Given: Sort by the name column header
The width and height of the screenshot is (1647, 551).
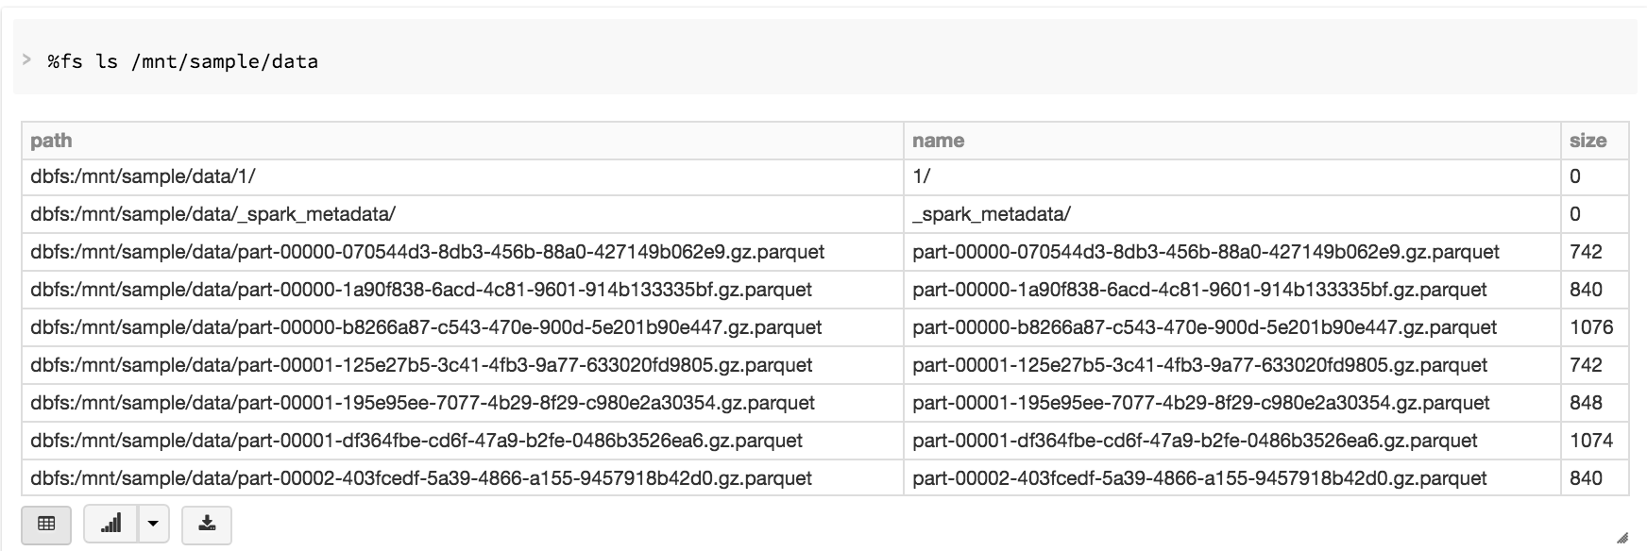Looking at the screenshot, I should tap(938, 141).
